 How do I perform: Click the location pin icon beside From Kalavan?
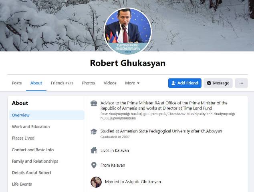pyautogui.click(x=94, y=165)
